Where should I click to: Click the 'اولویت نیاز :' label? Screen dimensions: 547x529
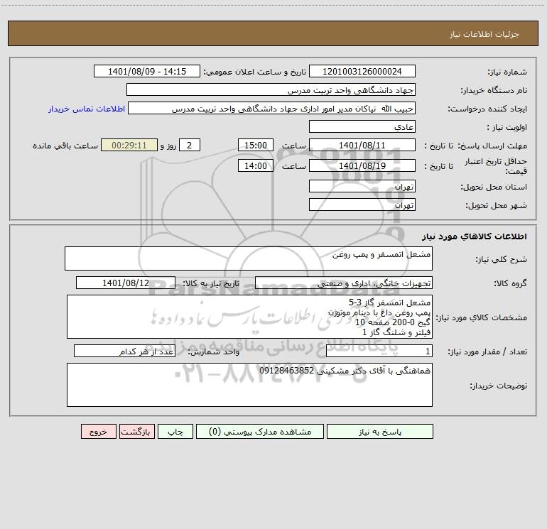click(x=507, y=127)
